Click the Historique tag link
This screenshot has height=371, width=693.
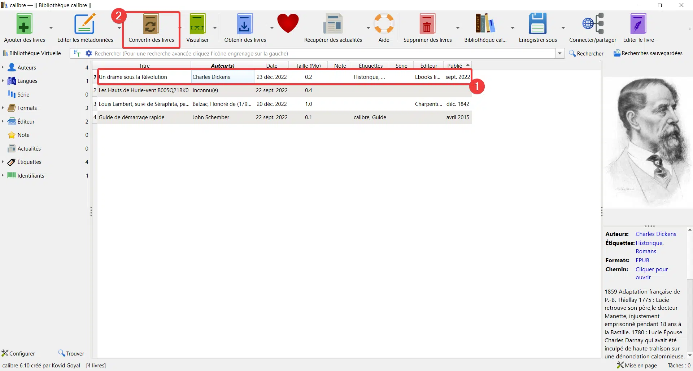click(x=649, y=243)
